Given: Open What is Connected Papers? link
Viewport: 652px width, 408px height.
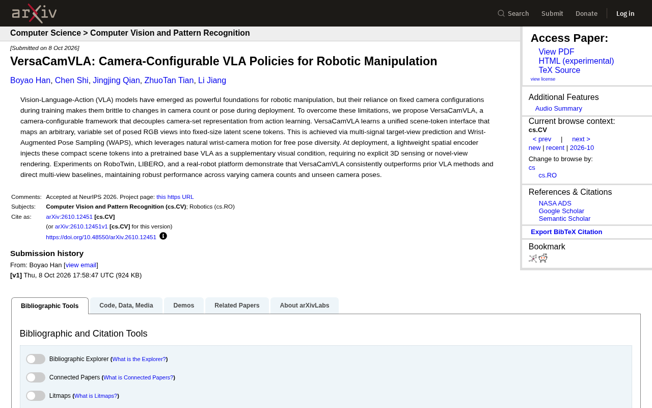Looking at the screenshot, I should click(139, 377).
